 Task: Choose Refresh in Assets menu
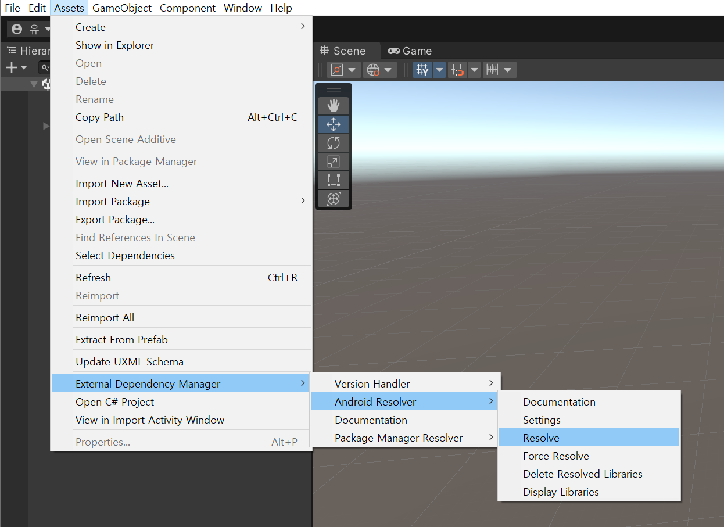coord(181,278)
